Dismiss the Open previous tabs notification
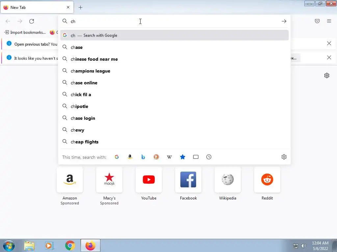Screen dimensions: 337x252 (329, 44)
